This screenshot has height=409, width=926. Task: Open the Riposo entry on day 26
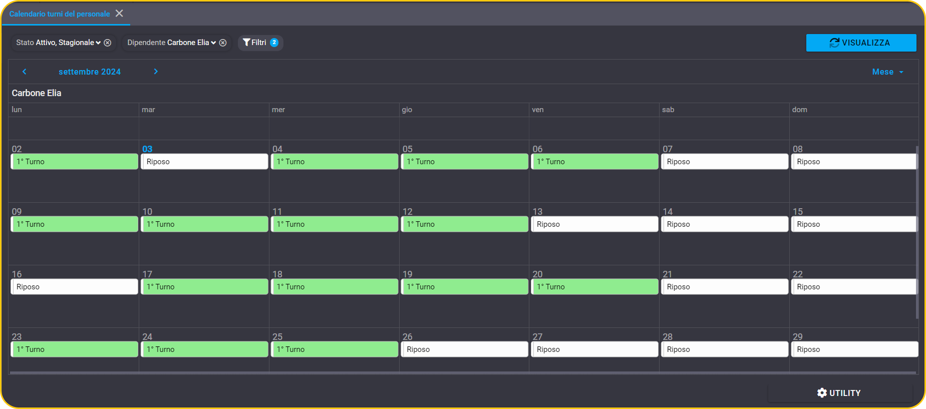click(464, 349)
